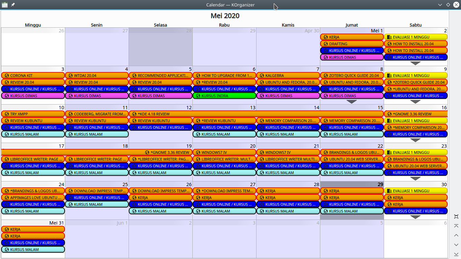Screen dimensions: 461x259
Task: Go up using the previous chevron icon
Action: coord(456,235)
